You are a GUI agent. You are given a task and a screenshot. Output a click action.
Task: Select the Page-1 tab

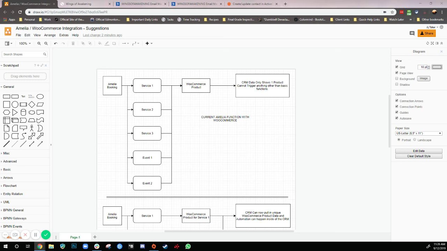click(75, 237)
